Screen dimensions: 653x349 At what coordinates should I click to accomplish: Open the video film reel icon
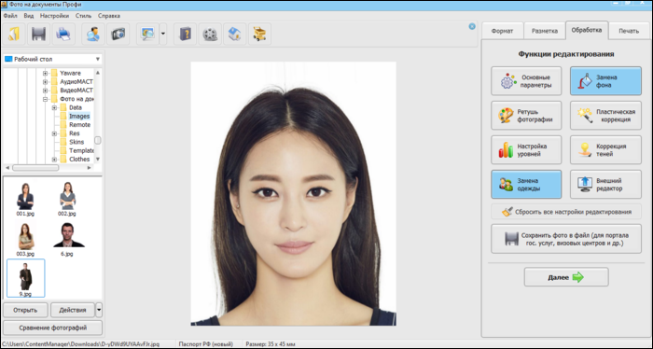click(210, 35)
